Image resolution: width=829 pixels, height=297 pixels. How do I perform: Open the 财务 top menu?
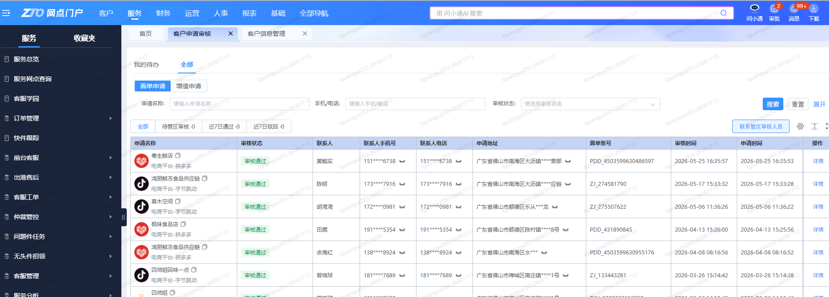pos(163,13)
